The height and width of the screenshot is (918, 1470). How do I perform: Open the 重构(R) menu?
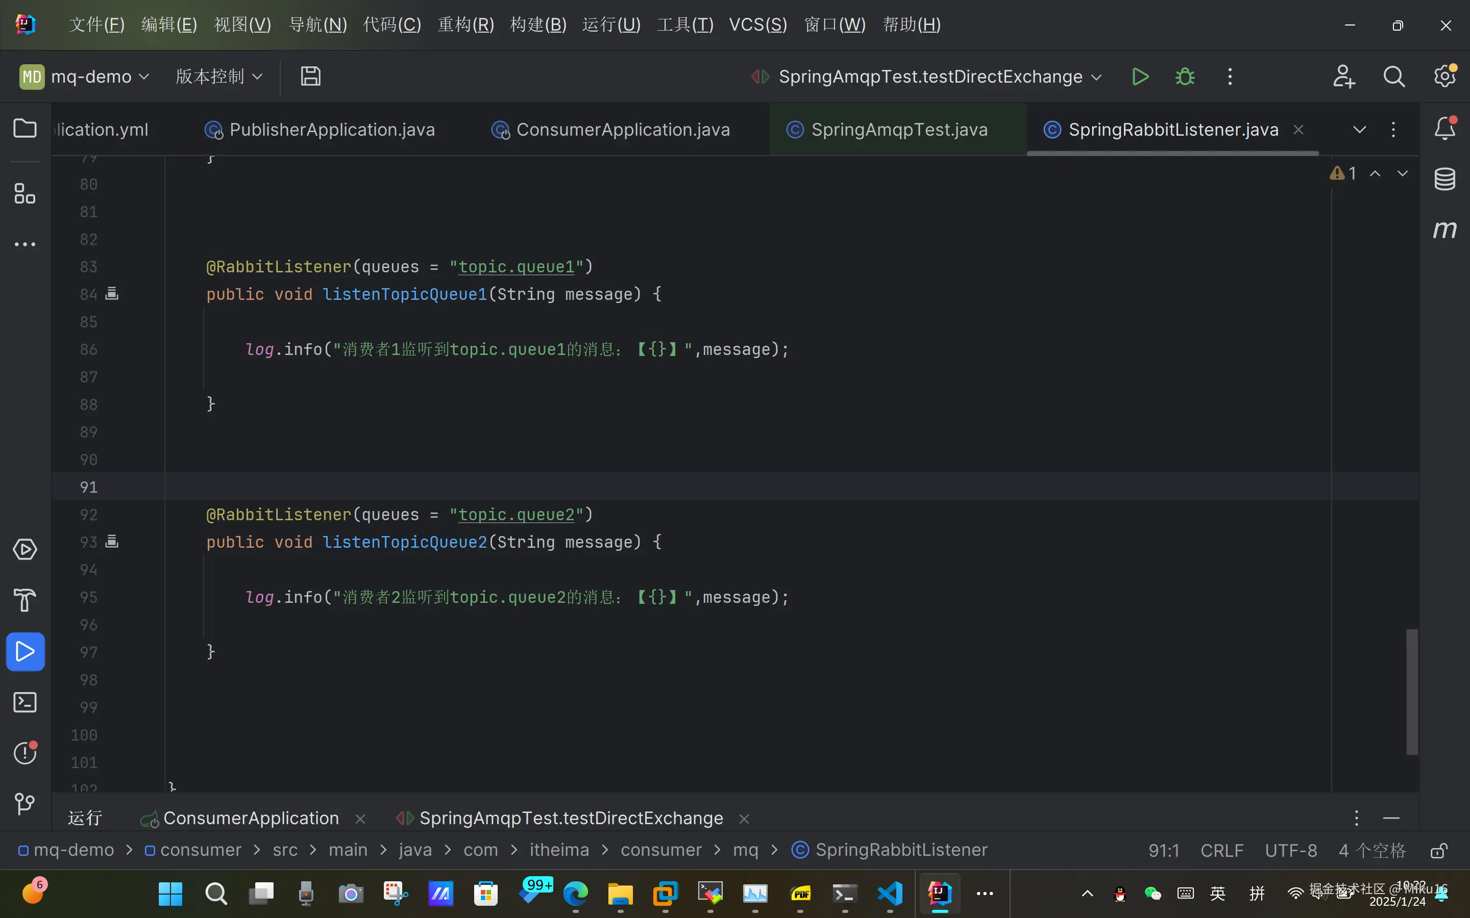click(x=466, y=25)
